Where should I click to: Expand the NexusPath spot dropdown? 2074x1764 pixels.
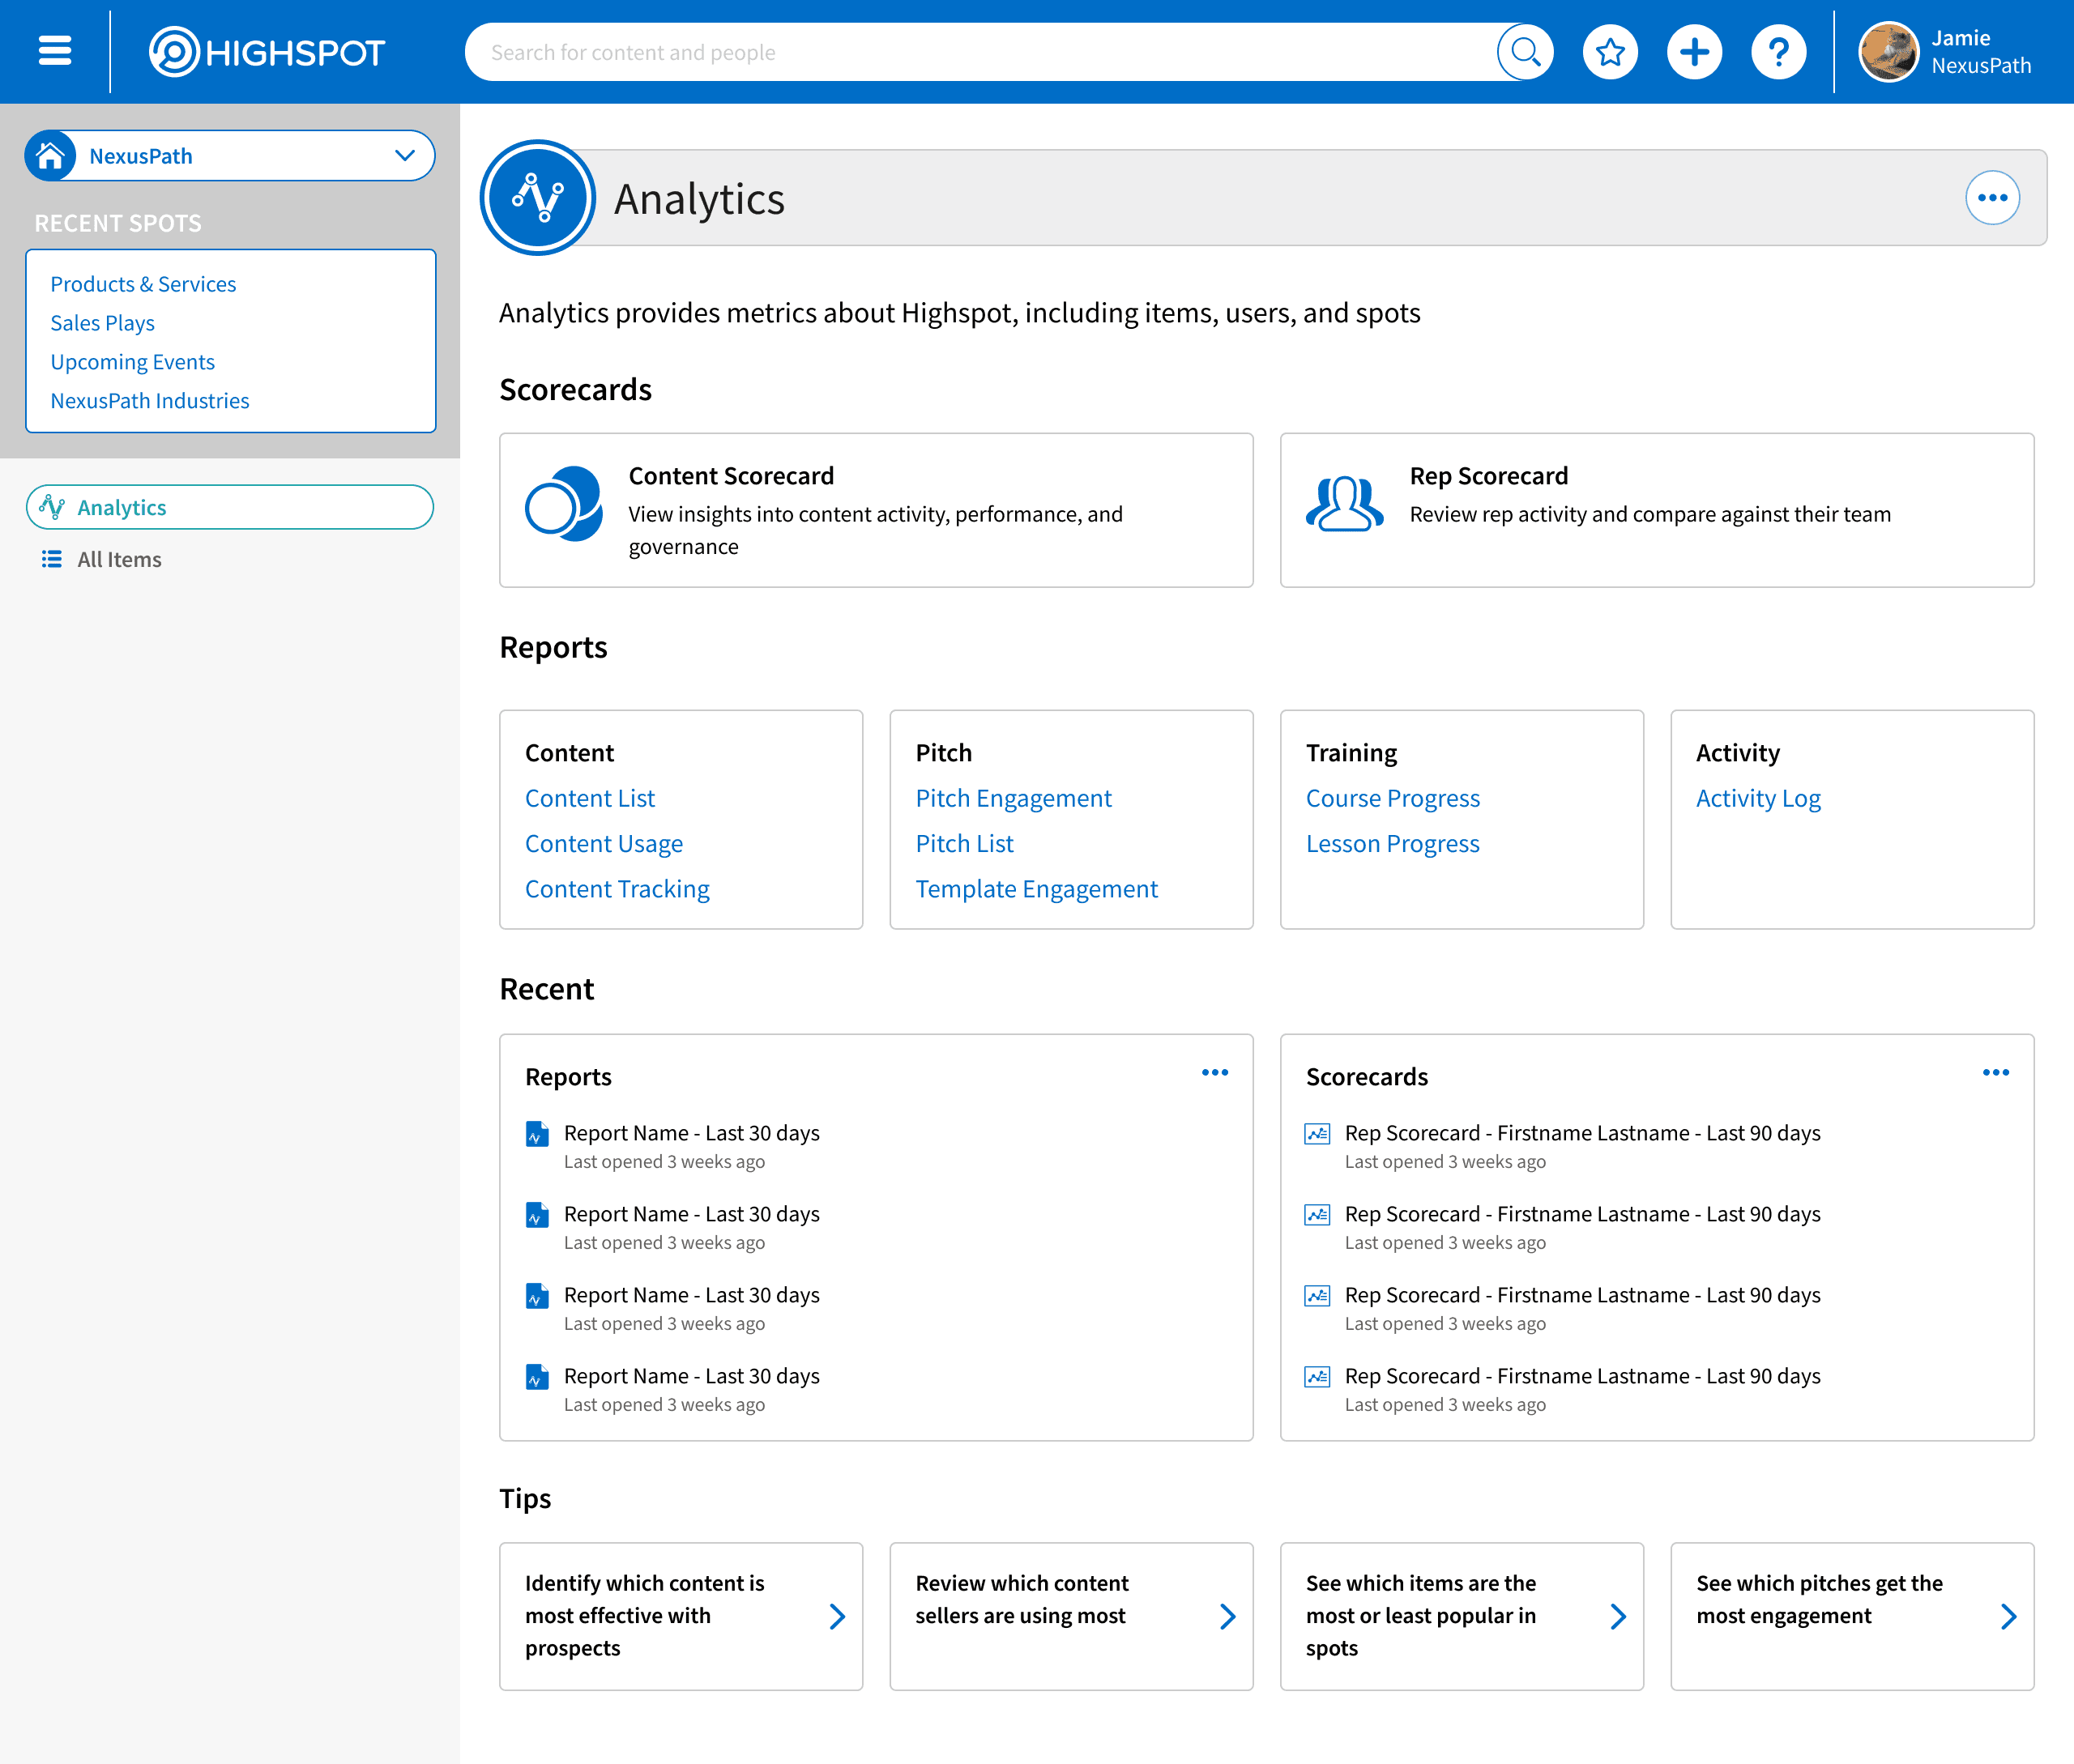point(404,156)
